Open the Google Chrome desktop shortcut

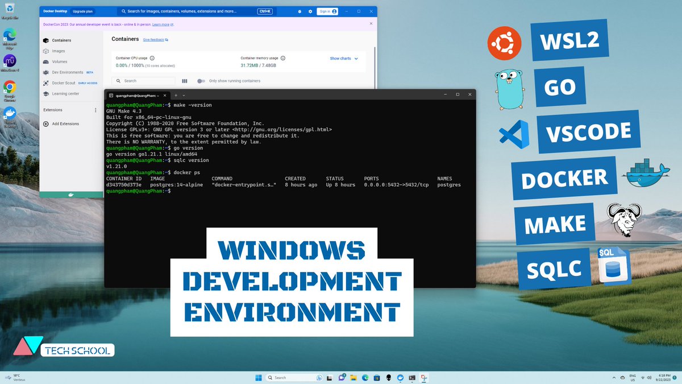[x=9, y=90]
